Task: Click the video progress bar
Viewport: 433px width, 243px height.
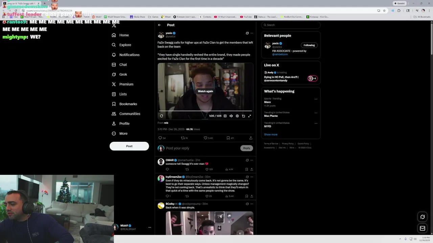Action: pos(205,111)
